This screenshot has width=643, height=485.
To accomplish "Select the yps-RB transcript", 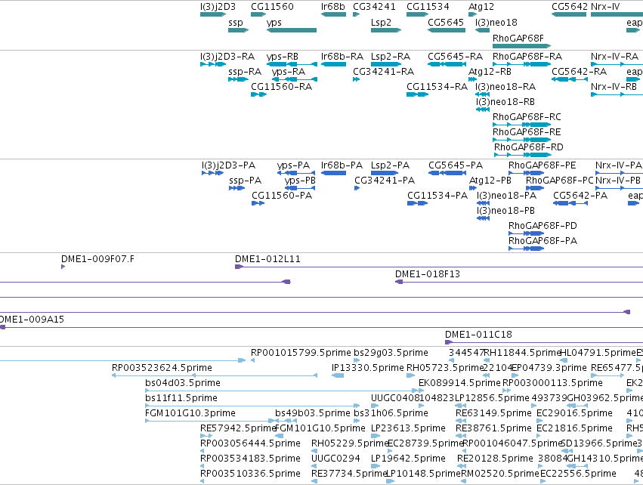I will [x=292, y=64].
